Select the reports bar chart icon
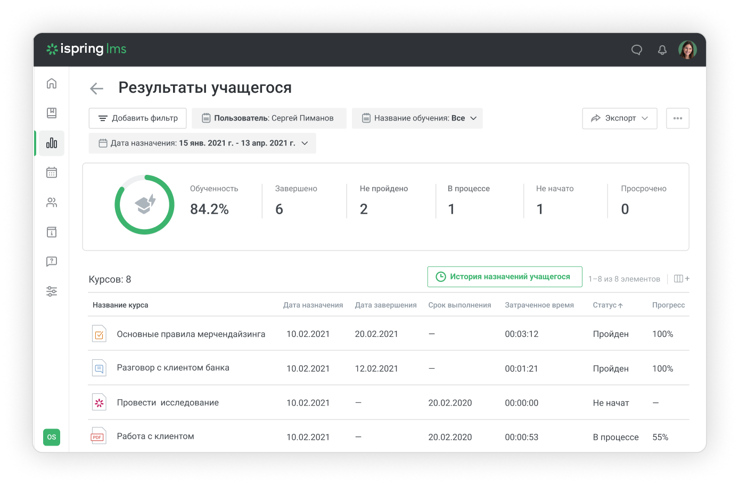The width and height of the screenshot is (739, 485). 52,143
